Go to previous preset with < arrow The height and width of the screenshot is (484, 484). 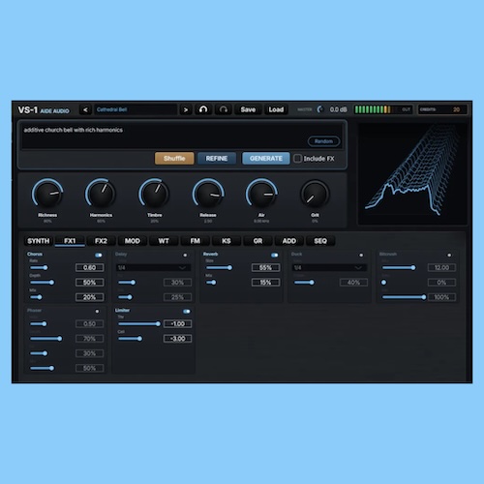click(85, 109)
